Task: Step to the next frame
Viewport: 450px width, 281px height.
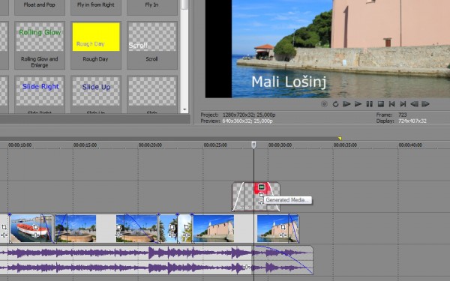Action: [425, 104]
